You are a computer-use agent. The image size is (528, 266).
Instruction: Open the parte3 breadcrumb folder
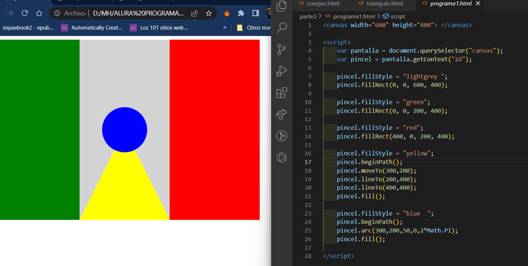click(x=308, y=16)
